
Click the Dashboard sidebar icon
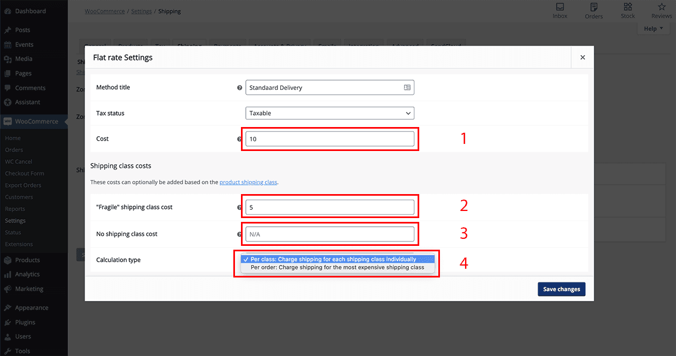(7, 11)
